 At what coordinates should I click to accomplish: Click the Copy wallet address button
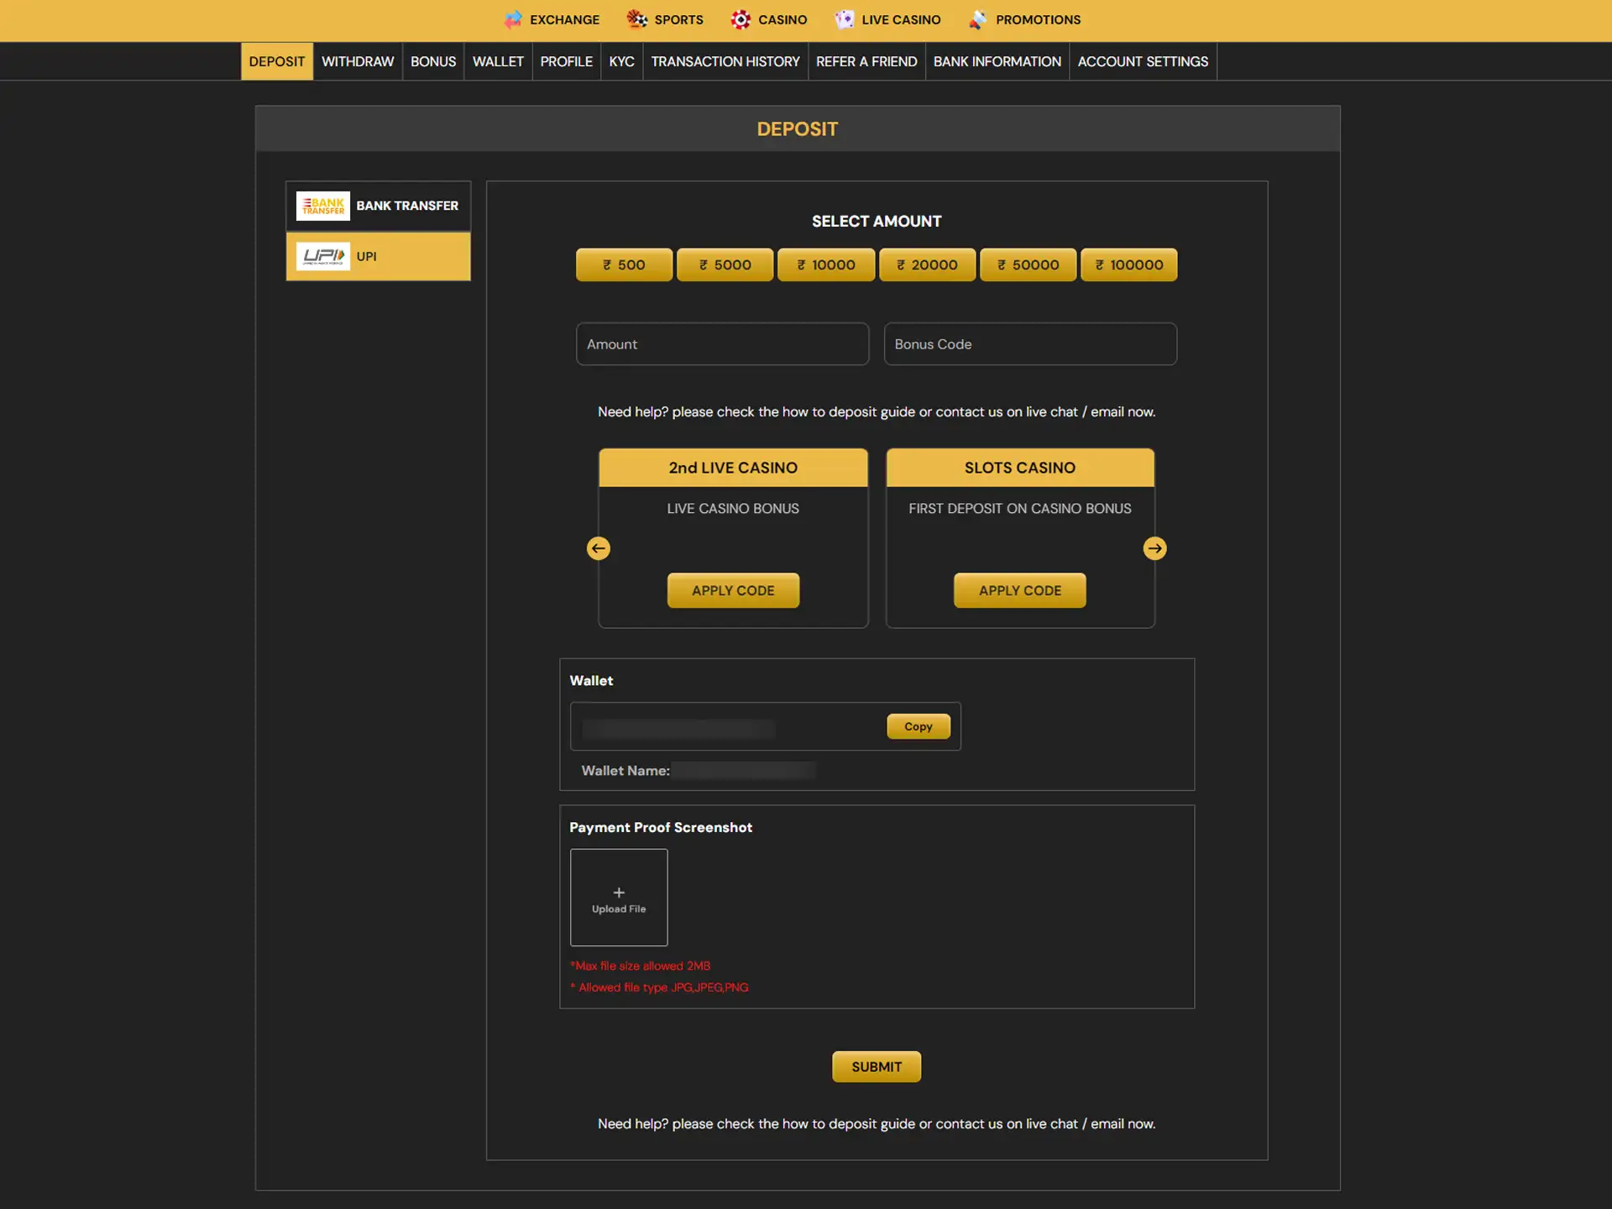click(918, 725)
